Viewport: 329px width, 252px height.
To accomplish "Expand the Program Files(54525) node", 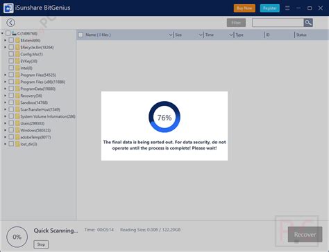I will point(5,75).
